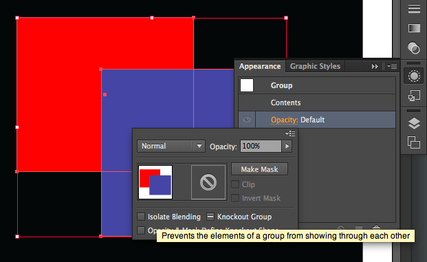Click the Appearance panel icon in dock

[x=414, y=76]
